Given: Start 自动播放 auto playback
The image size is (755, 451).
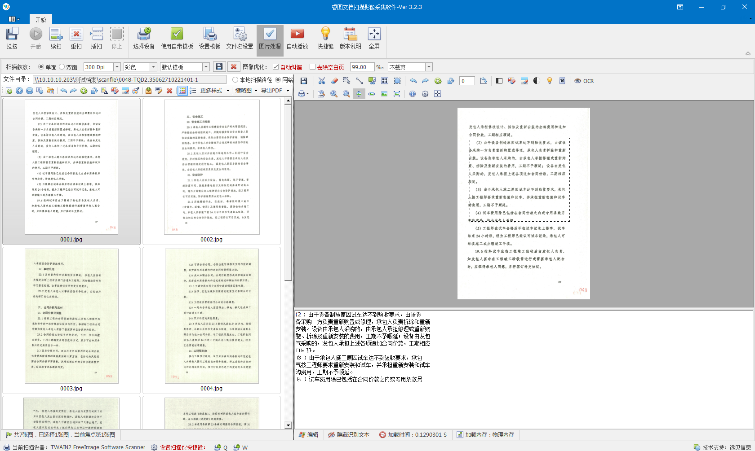Looking at the screenshot, I should click(x=298, y=38).
